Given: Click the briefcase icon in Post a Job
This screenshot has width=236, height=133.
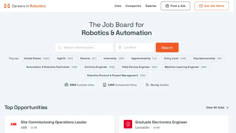Looking at the screenshot, I should (167, 6).
